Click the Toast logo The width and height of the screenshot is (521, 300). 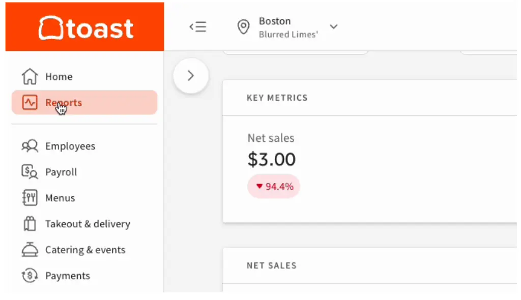86,28
